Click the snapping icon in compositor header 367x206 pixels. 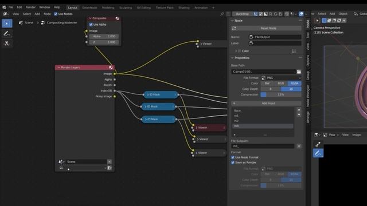(x=287, y=14)
